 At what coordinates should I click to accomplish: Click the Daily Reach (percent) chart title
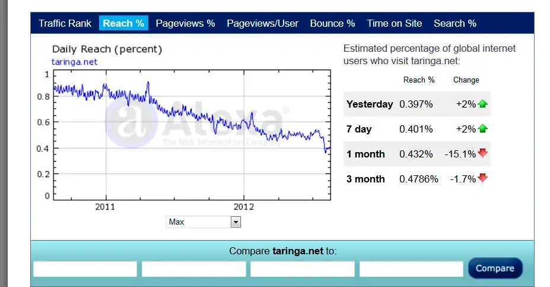(x=107, y=49)
